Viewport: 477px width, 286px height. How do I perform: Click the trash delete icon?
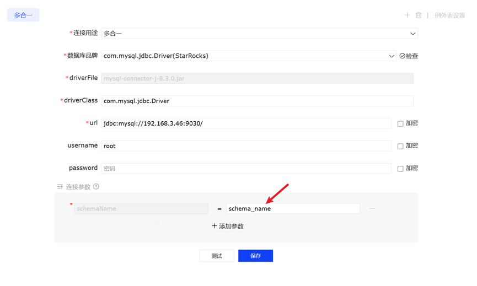click(x=419, y=15)
